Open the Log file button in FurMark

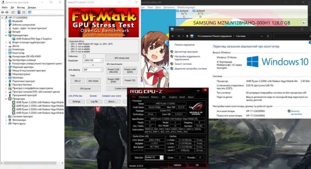pos(94,101)
